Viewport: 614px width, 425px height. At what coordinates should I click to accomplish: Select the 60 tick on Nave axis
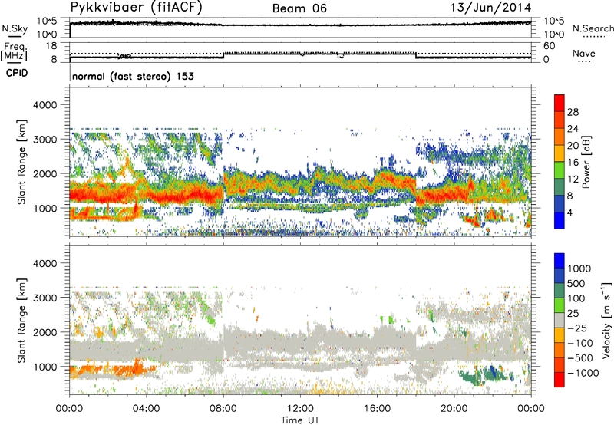point(549,46)
